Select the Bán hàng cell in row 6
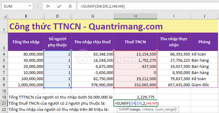The image size is (219, 113). point(204,66)
